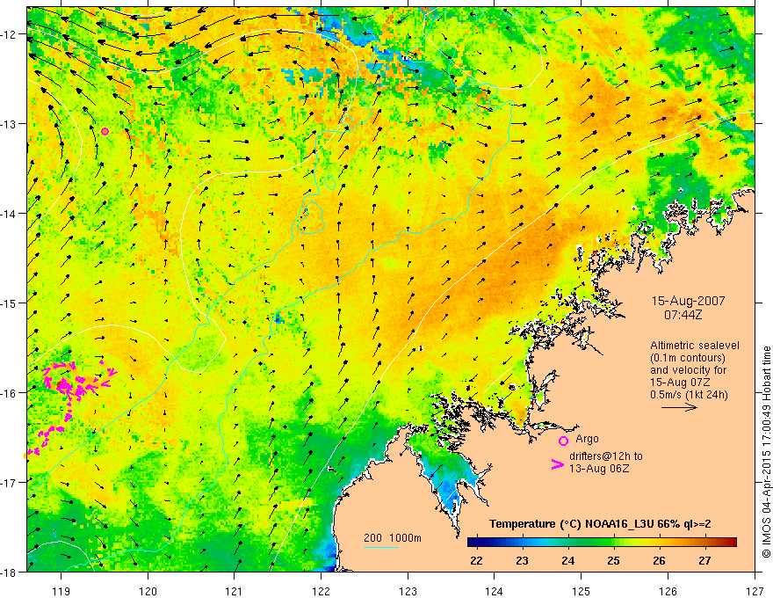773x598 pixels.
Task: Click the -14 latitude axis label
Action: tap(9, 214)
